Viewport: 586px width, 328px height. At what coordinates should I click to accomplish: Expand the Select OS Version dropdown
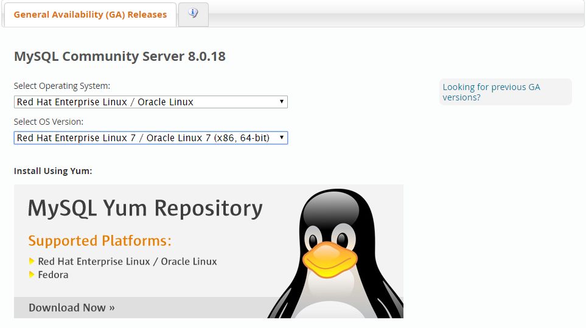click(x=151, y=138)
